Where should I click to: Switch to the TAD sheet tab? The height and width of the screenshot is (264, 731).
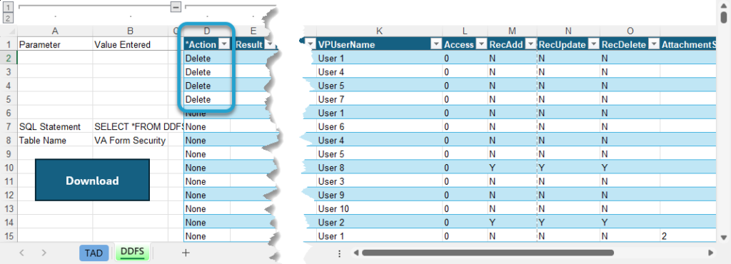(x=94, y=253)
